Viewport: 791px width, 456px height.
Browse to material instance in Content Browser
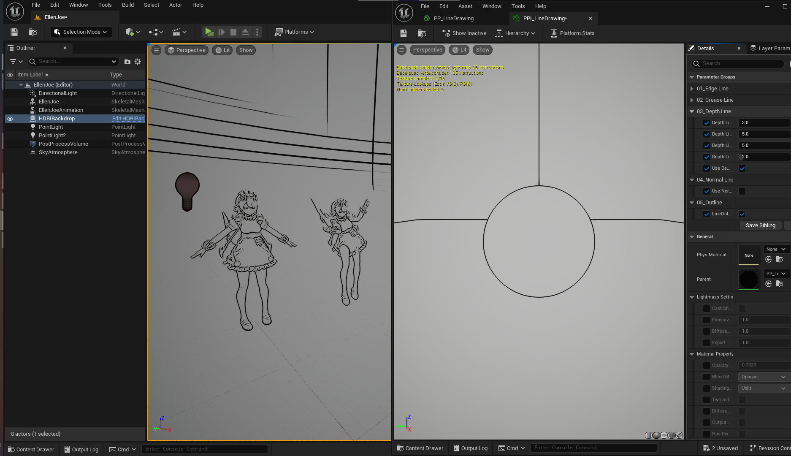[422, 33]
